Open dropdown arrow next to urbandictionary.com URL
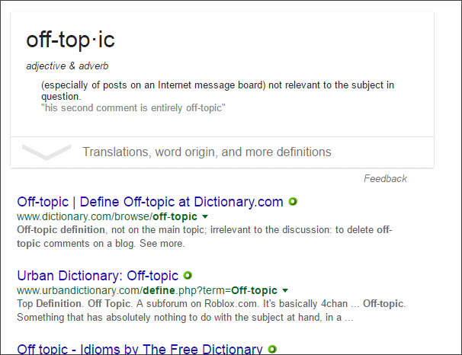The image size is (462, 355). (285, 290)
